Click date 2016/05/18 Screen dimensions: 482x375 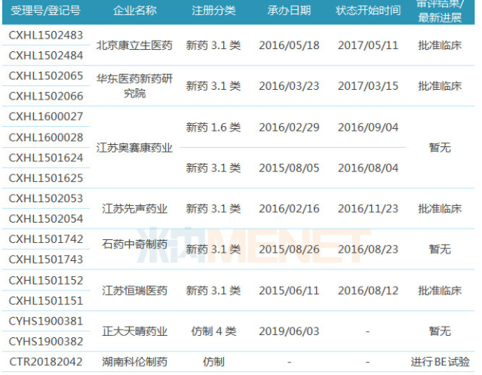tap(289, 45)
